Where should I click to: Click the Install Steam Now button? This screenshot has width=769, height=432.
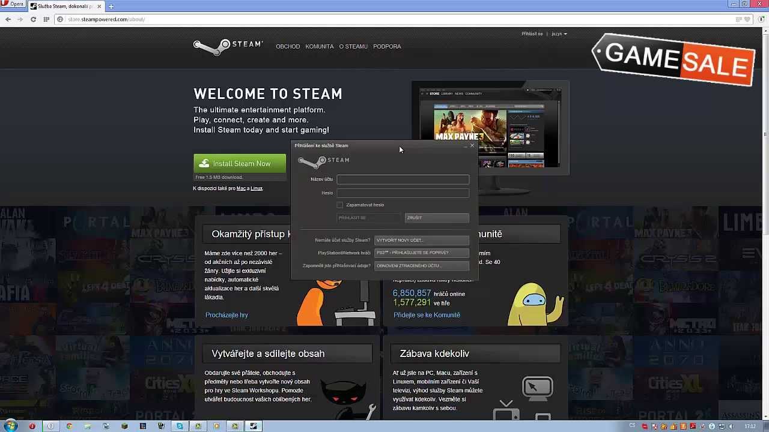[x=240, y=163]
